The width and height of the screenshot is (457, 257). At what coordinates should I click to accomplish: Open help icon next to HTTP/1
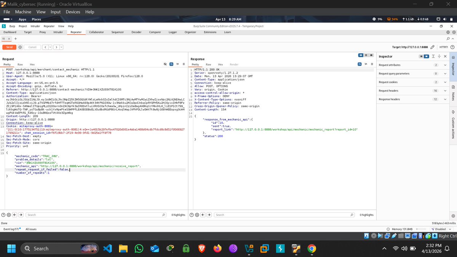(452, 47)
